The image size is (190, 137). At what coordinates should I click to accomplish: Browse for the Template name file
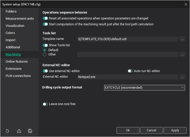tap(182, 39)
